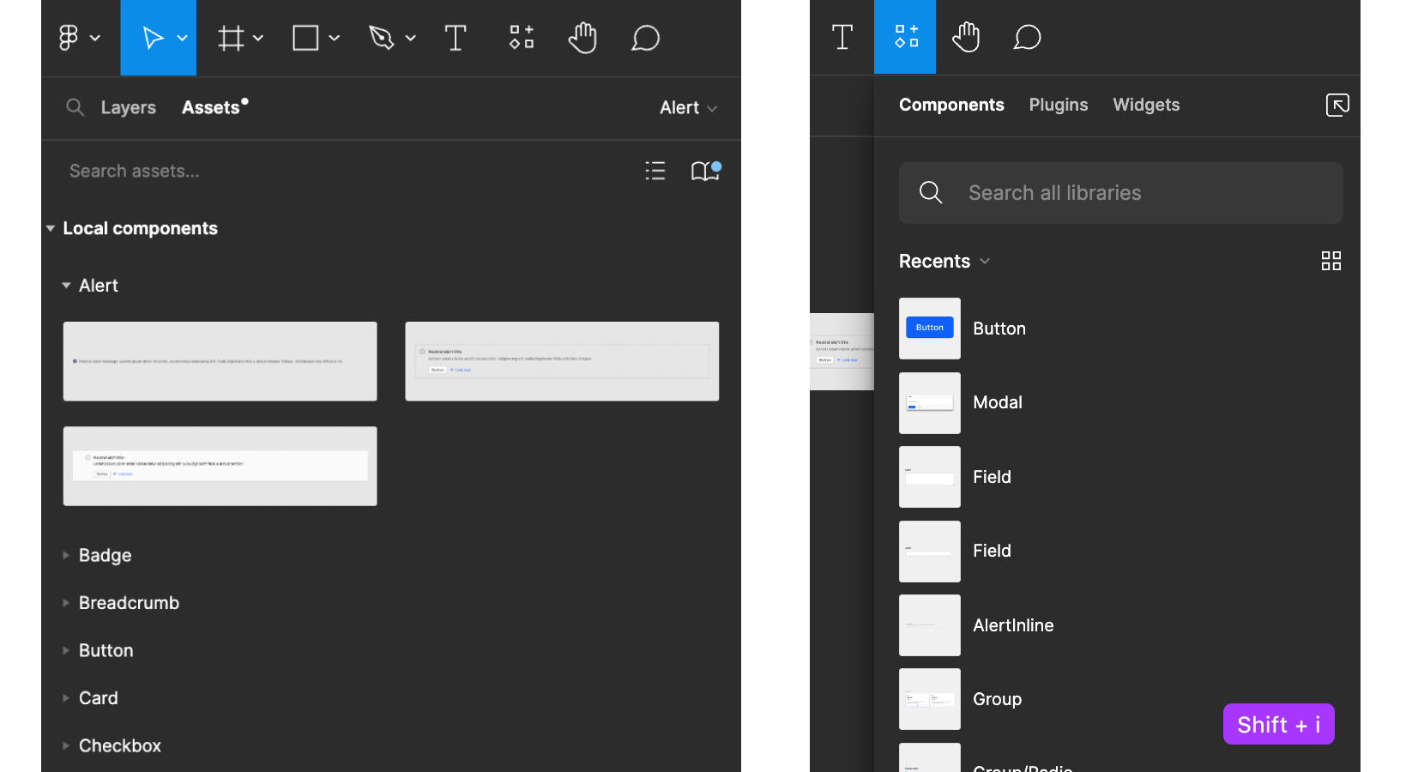Open Frame tool dropdown chevron
1412x772 pixels.
[x=258, y=38]
